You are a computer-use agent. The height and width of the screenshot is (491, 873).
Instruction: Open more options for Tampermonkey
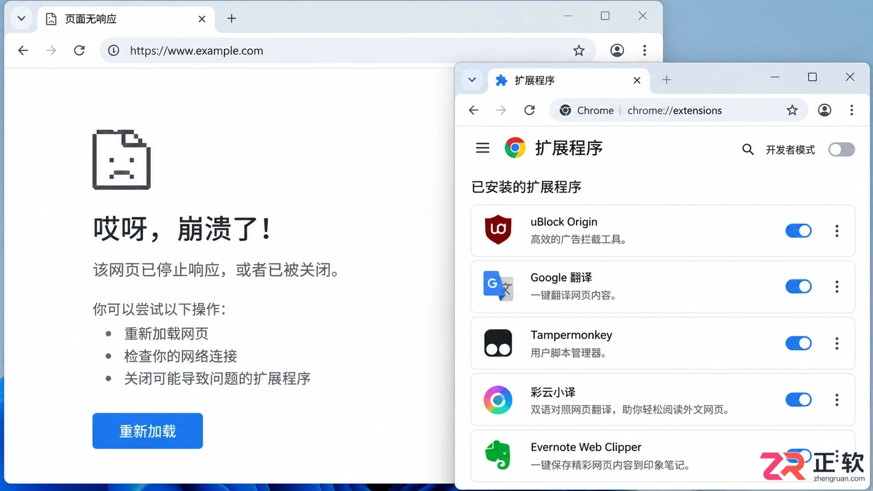pyautogui.click(x=837, y=343)
